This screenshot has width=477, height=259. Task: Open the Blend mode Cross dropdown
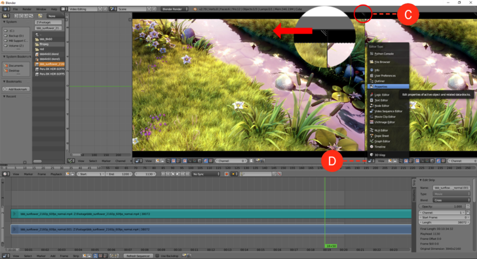pos(451,200)
